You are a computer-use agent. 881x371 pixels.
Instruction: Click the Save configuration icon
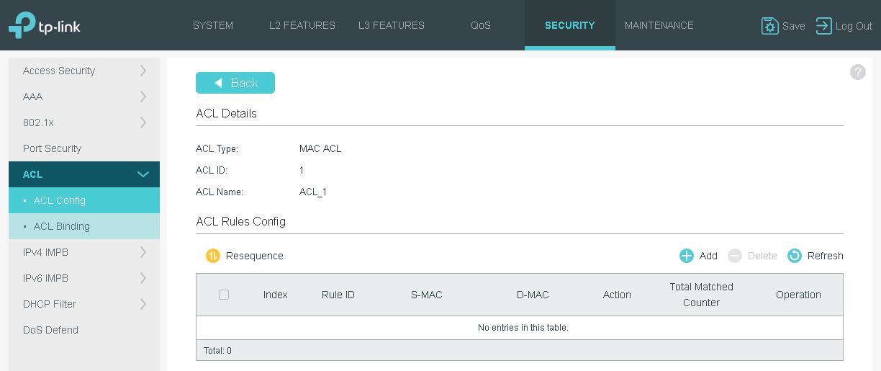tap(769, 26)
